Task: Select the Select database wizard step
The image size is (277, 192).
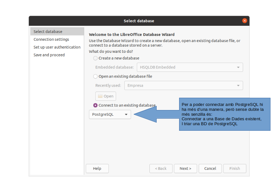Action: pos(57,32)
